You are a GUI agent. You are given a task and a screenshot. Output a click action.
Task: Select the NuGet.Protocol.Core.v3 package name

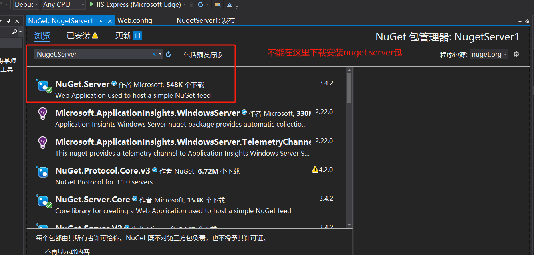tap(103, 170)
